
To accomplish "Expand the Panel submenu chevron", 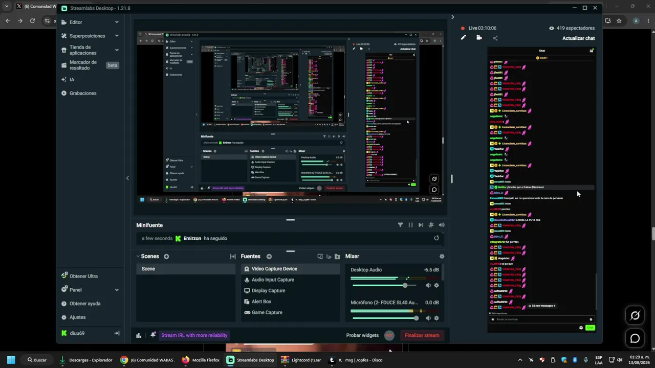I will point(117,290).
